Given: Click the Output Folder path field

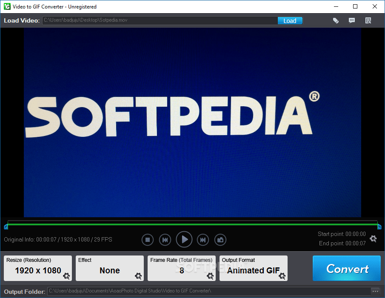Looking at the screenshot, I should point(209,291).
